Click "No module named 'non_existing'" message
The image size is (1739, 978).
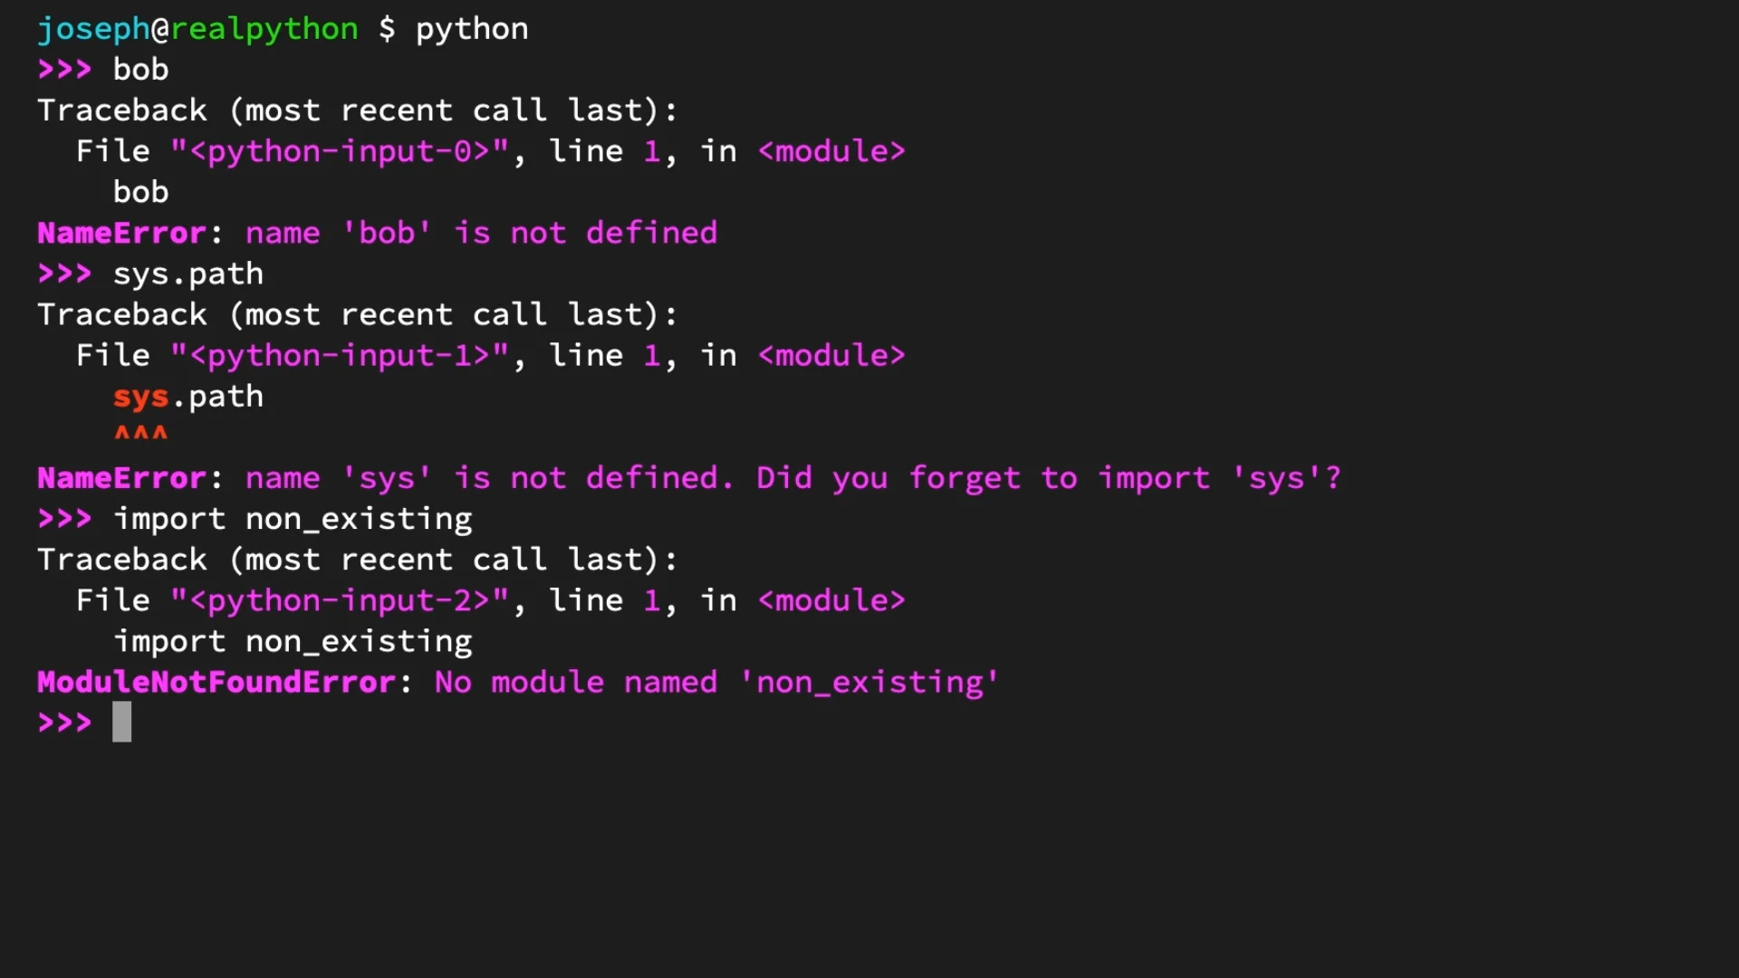pyautogui.click(x=717, y=682)
